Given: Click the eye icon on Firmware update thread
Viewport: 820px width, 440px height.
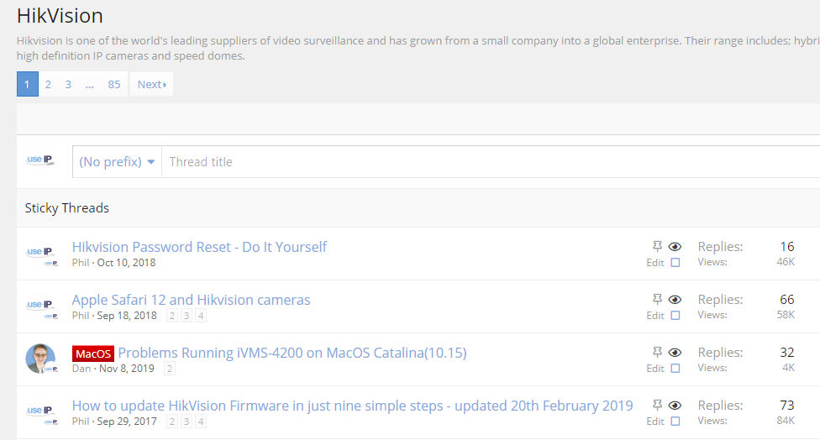Looking at the screenshot, I should pos(675,406).
